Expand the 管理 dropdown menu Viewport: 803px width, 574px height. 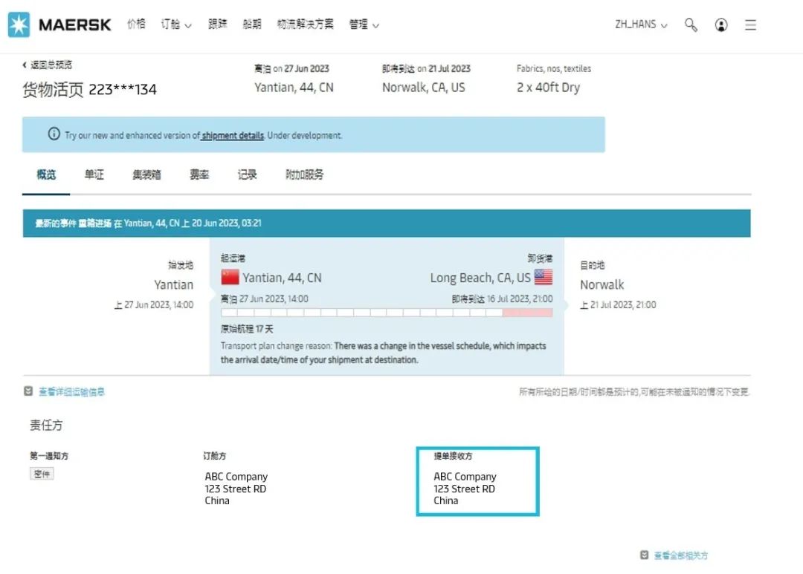coord(364,24)
